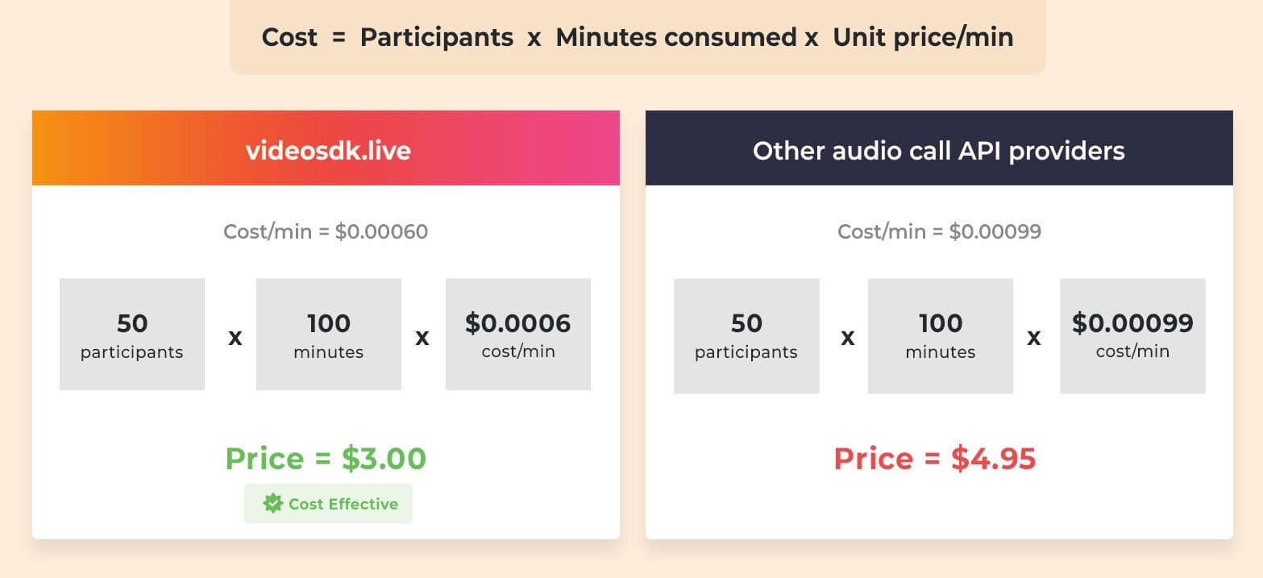Click the other providers 100 minutes box
Image resolution: width=1263 pixels, height=578 pixels.
[x=941, y=336]
